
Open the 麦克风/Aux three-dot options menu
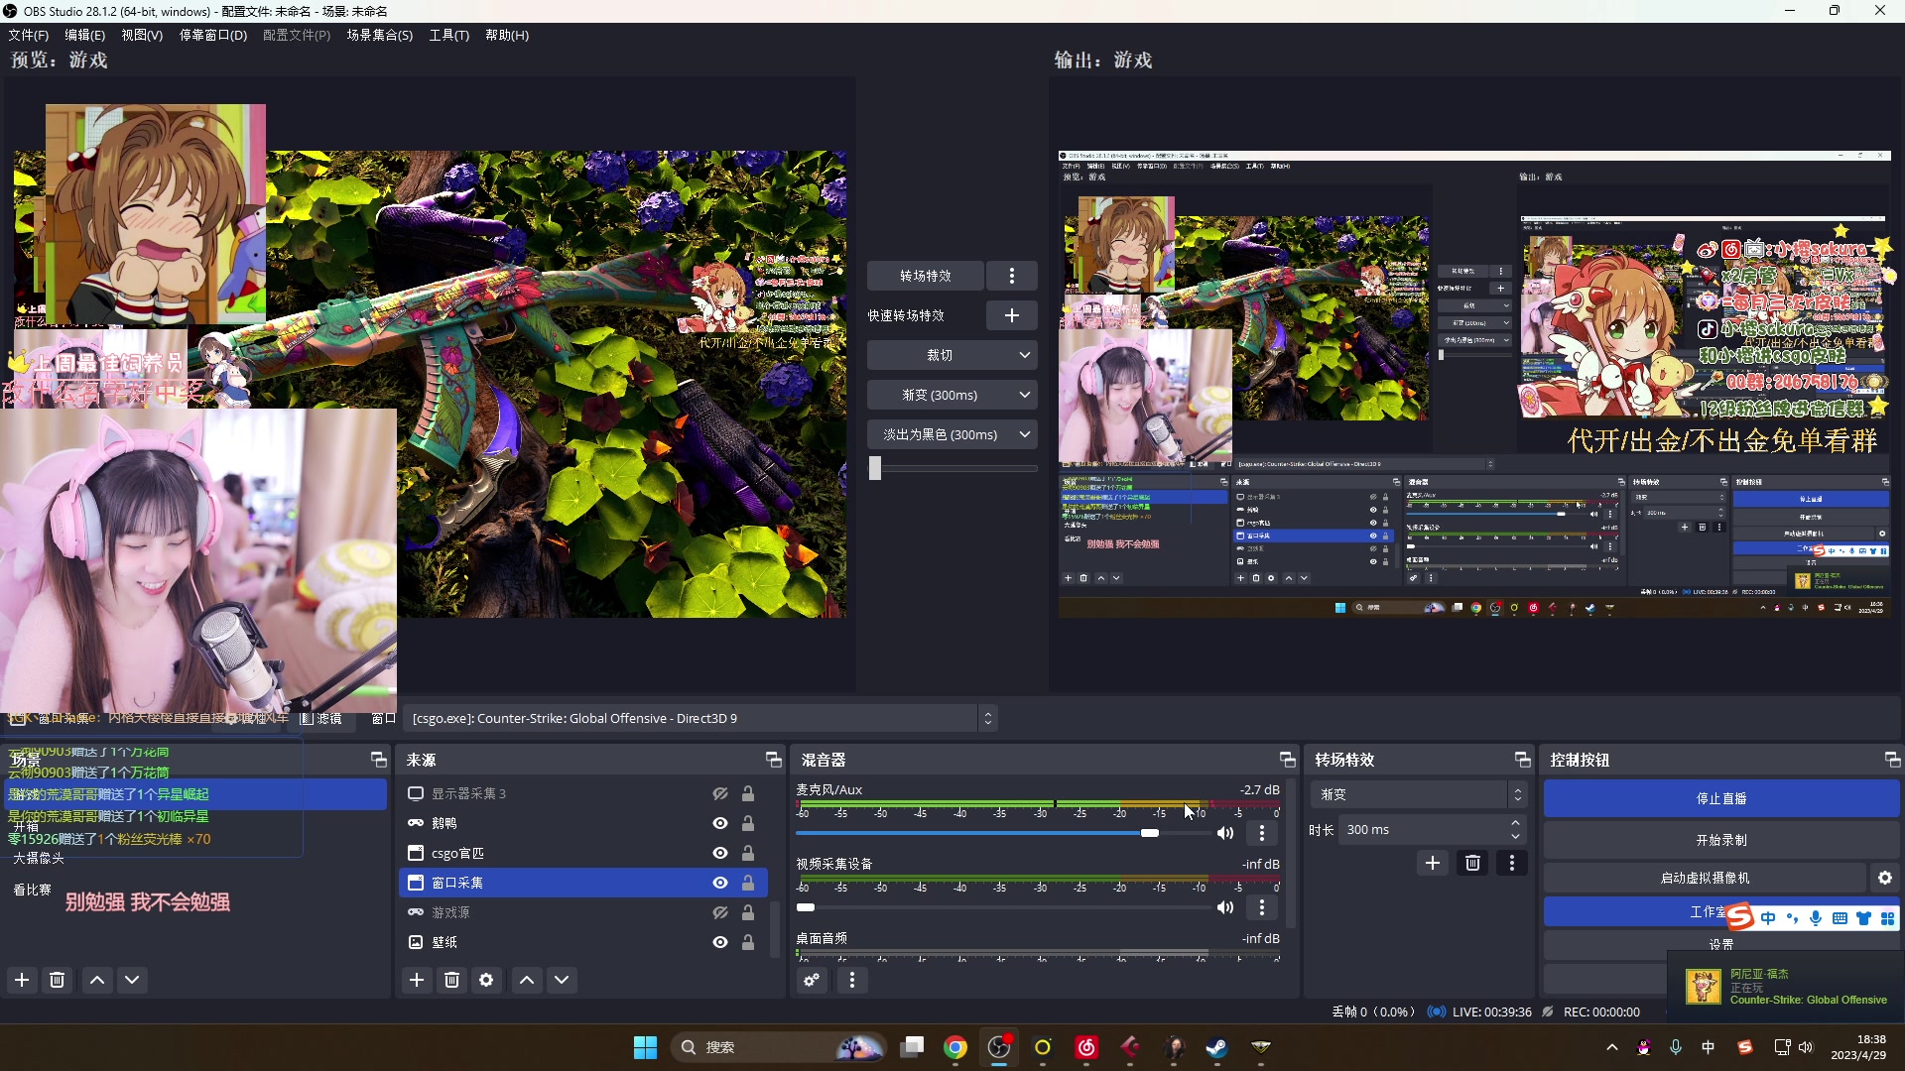pos(1262,833)
